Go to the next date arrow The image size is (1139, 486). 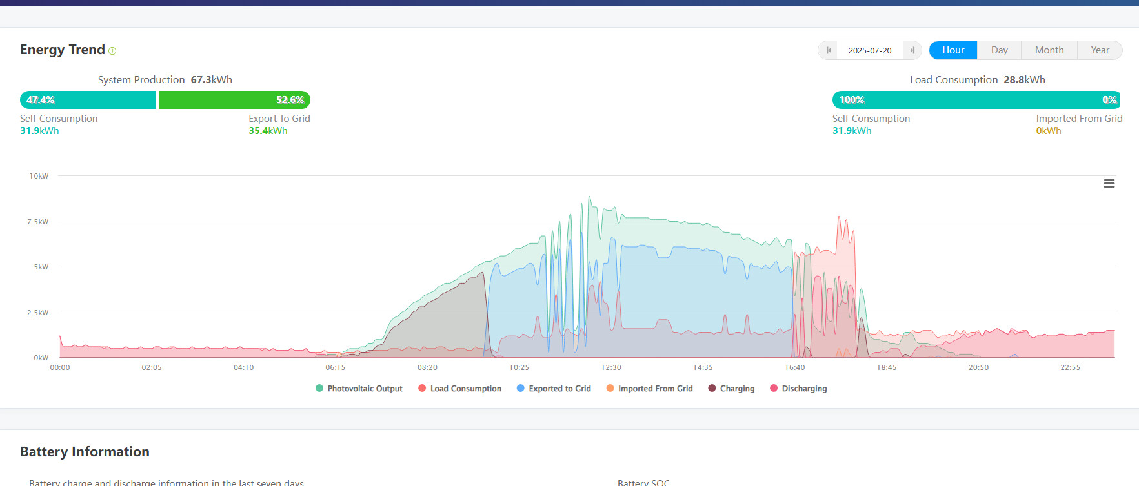coord(912,50)
